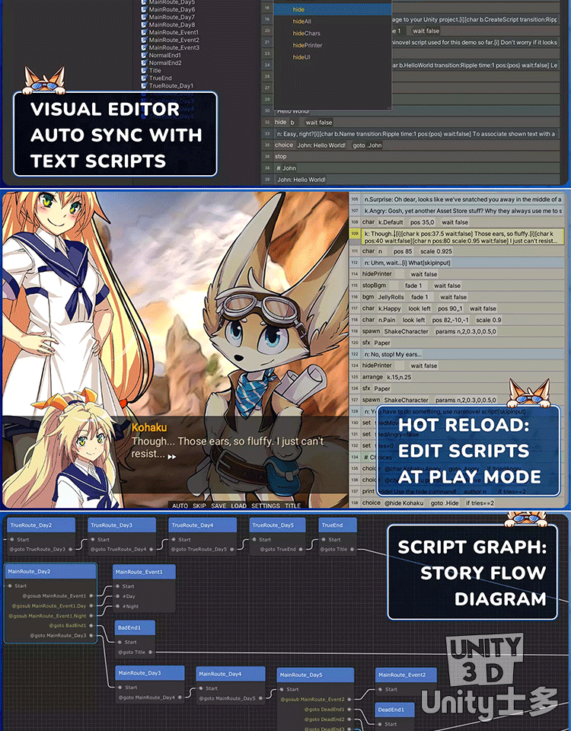
Task: Choose 'hideAll' from the autocomplete list
Action: click(302, 21)
